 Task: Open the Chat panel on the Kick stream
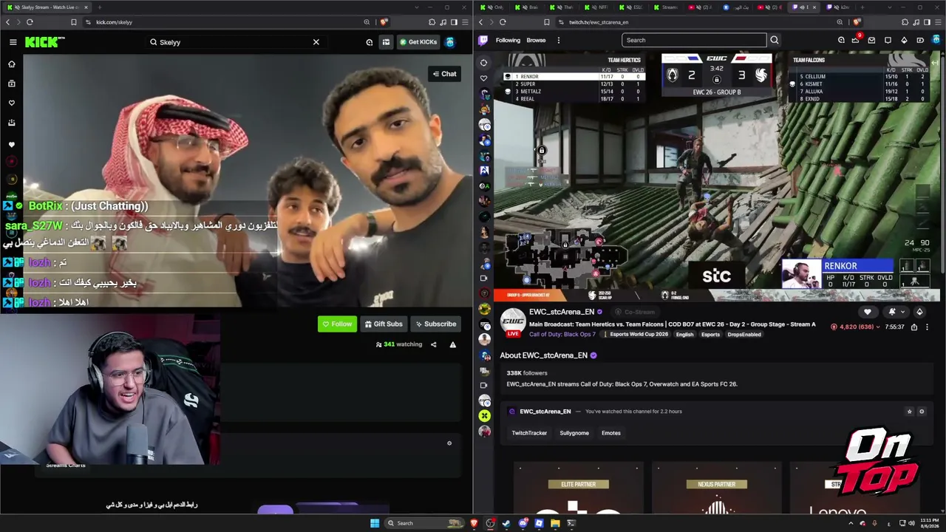coord(444,74)
